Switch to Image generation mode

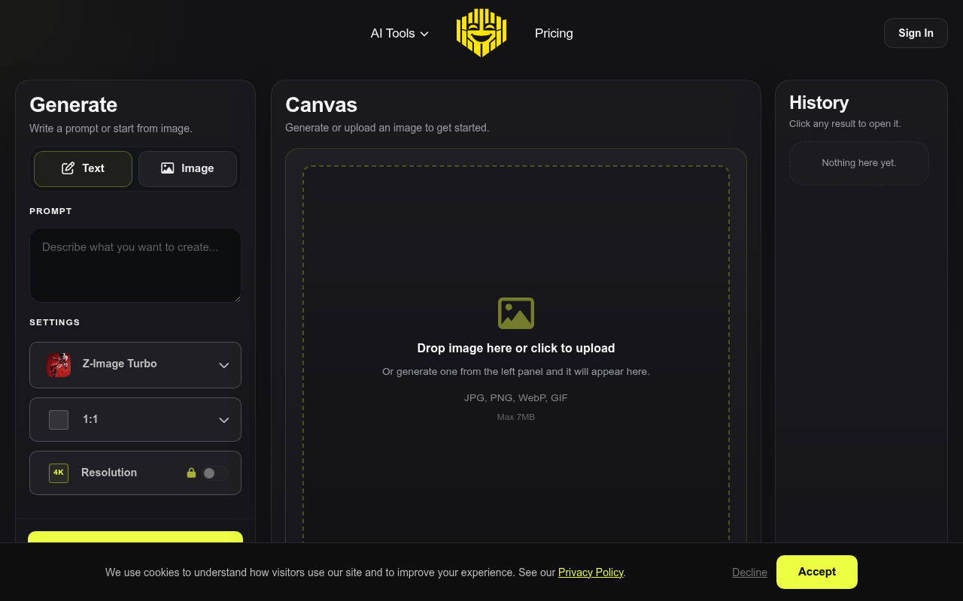pyautogui.click(x=187, y=168)
